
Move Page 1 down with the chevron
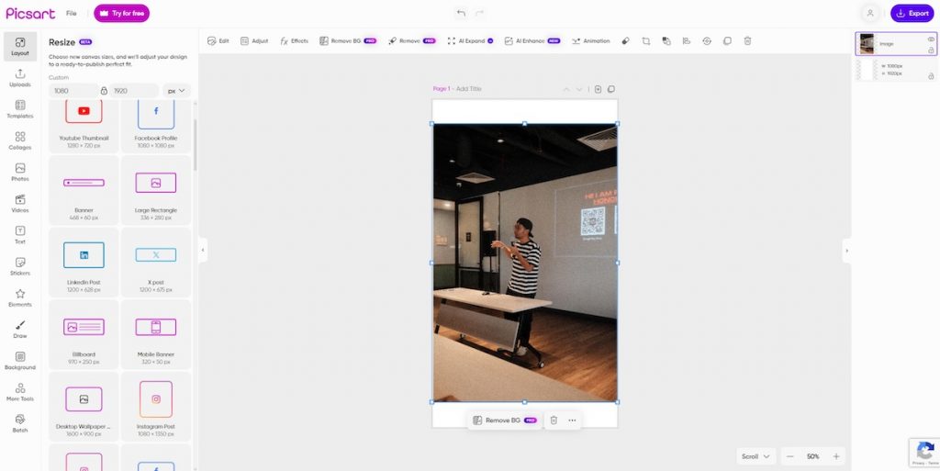click(x=579, y=89)
